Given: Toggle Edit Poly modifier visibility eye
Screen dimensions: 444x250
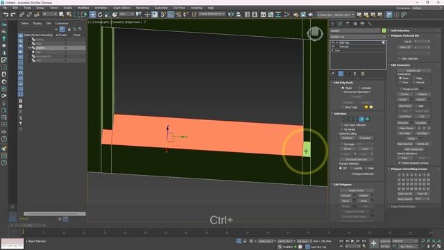Looking at the screenshot, I should (x=333, y=42).
